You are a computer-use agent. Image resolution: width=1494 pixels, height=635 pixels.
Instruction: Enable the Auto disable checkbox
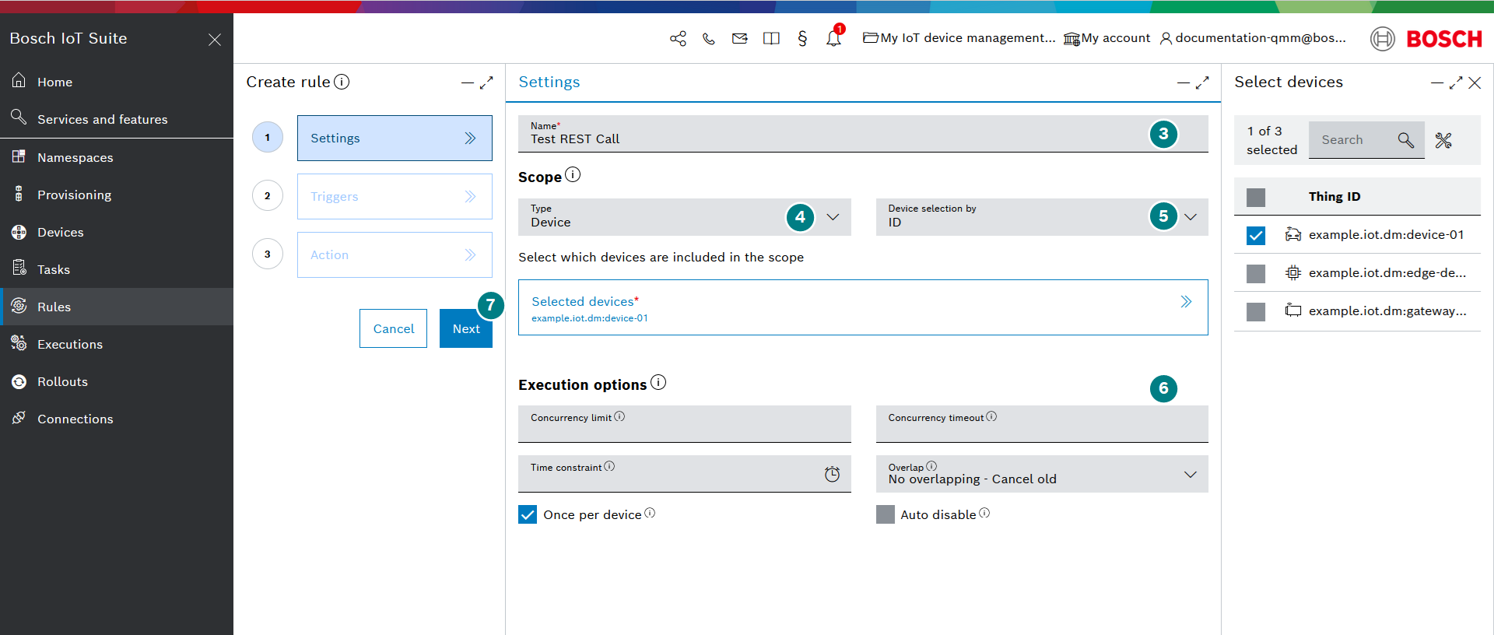point(886,514)
